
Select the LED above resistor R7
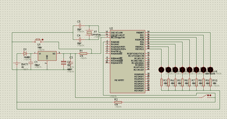189,70
